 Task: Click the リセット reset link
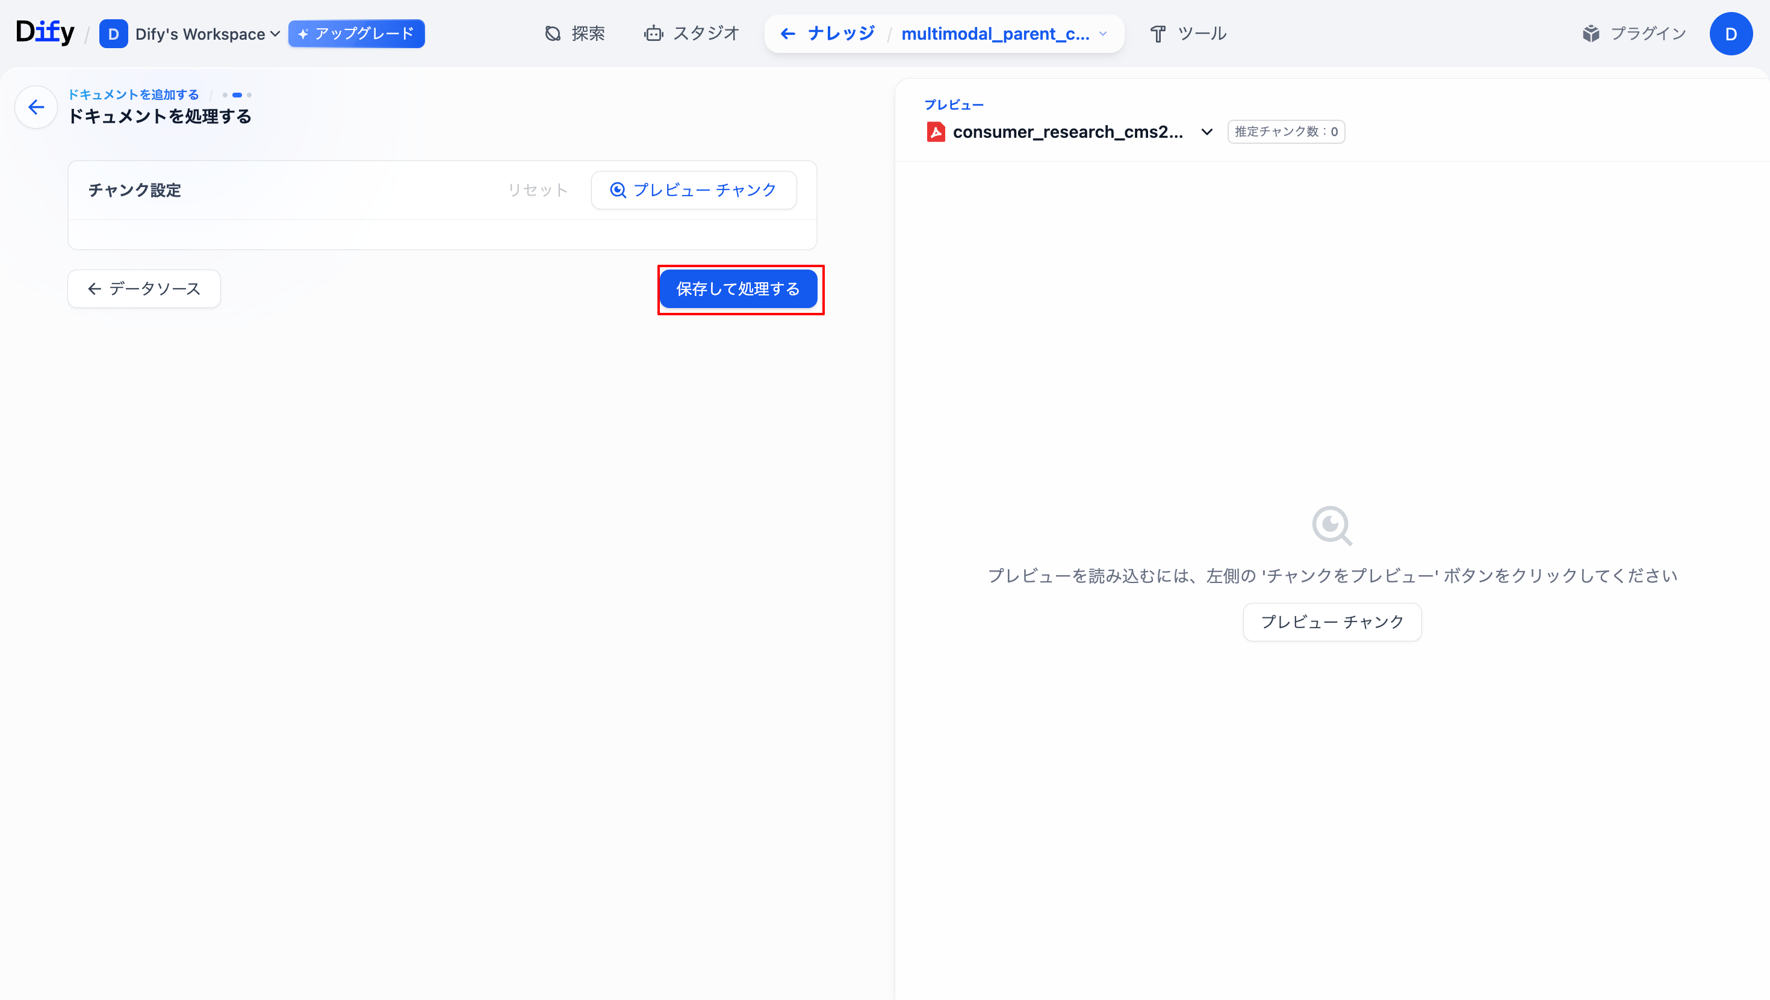tap(537, 190)
